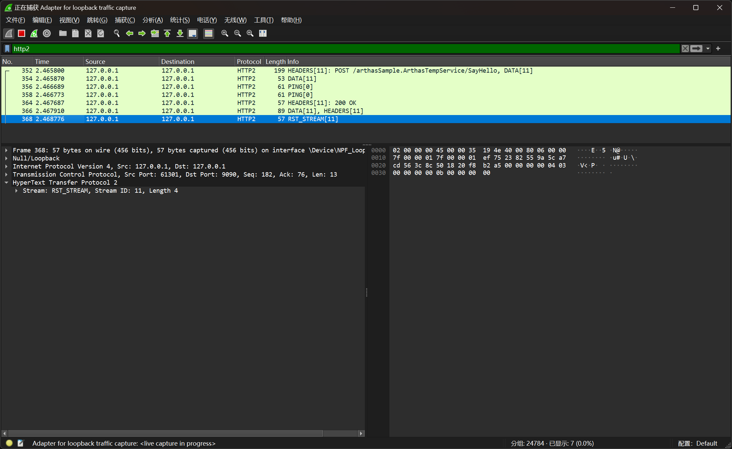The width and height of the screenshot is (732, 449).
Task: Stop the running capture with red square
Action: point(22,33)
